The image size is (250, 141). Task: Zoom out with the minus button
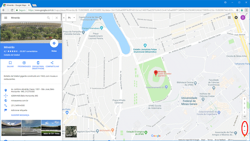point(244,131)
